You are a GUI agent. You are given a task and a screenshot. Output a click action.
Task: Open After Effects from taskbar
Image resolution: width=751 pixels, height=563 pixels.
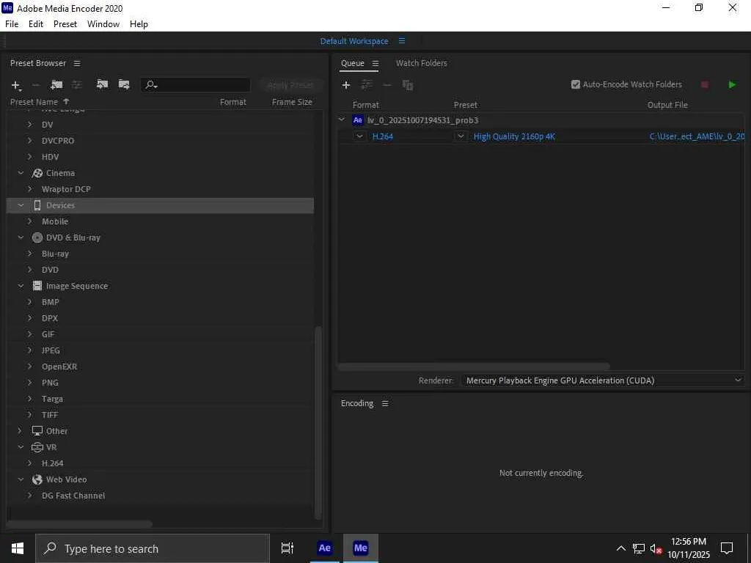324,548
